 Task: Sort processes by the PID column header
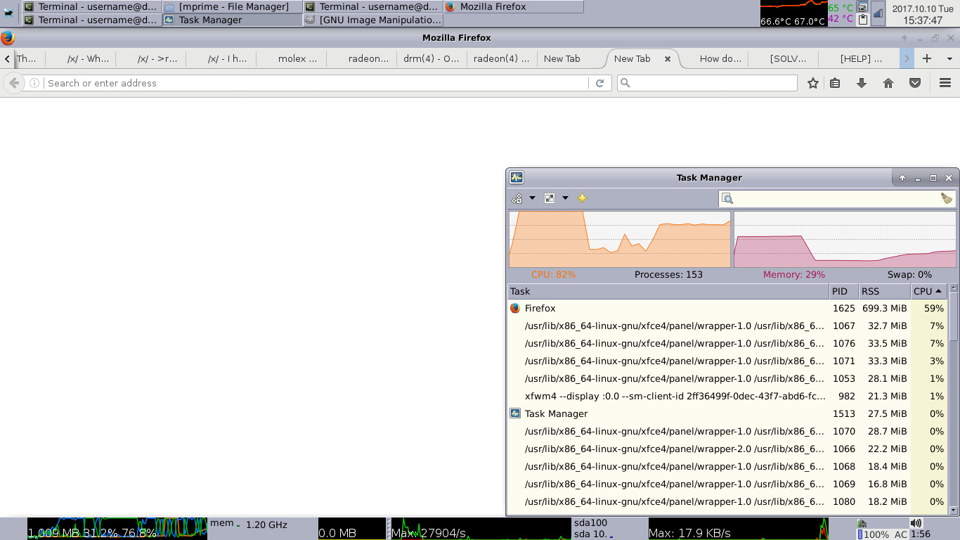click(x=843, y=291)
